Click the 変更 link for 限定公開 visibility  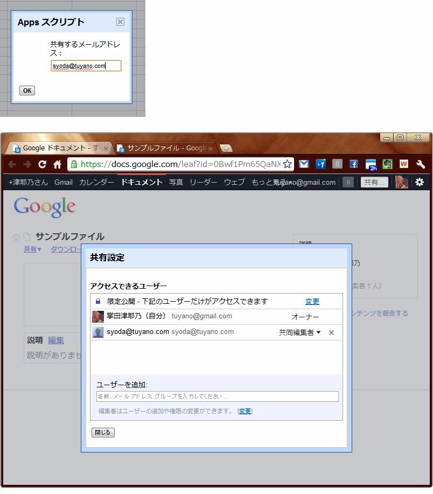[312, 302]
